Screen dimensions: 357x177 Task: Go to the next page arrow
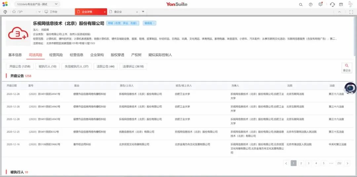tap(347, 163)
